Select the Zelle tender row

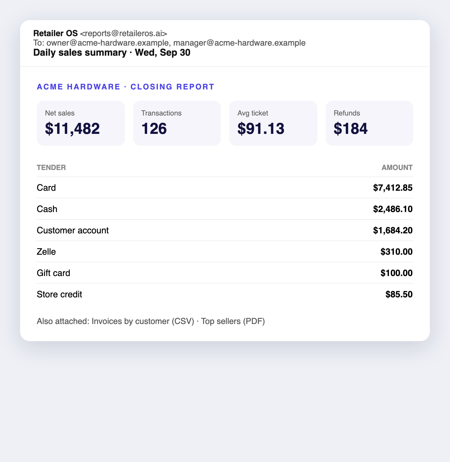(225, 252)
